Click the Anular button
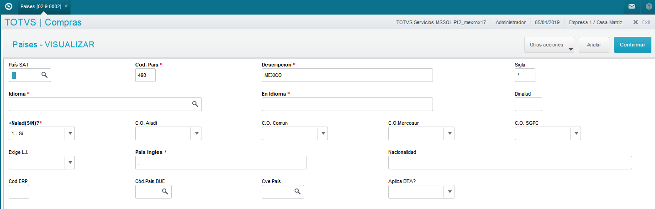The width and height of the screenshot is (655, 209). click(x=594, y=45)
